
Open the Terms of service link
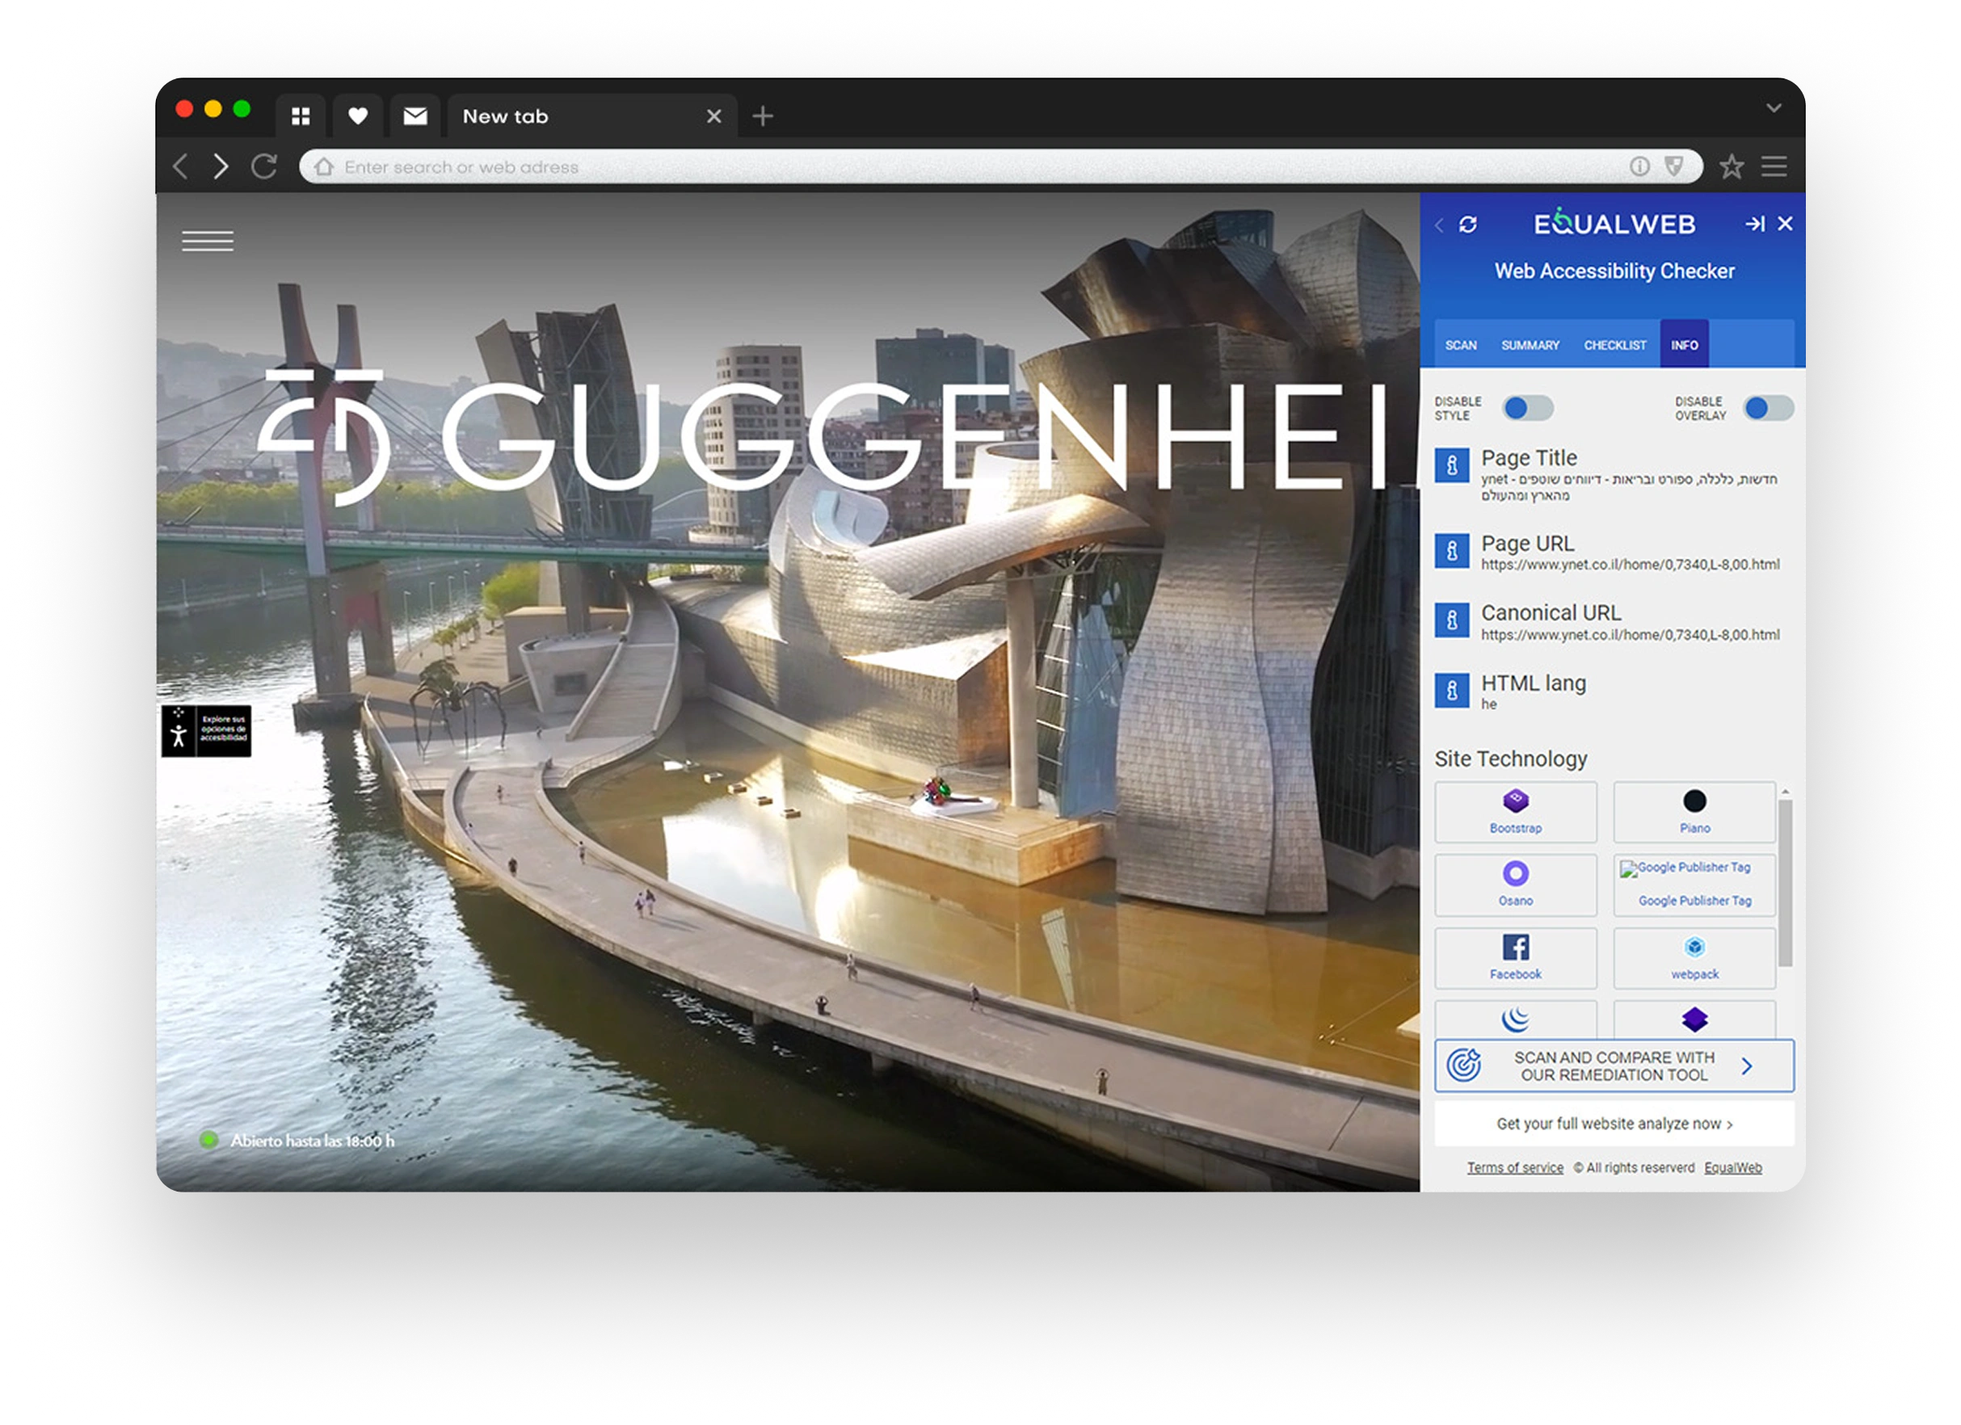pyautogui.click(x=1514, y=1167)
